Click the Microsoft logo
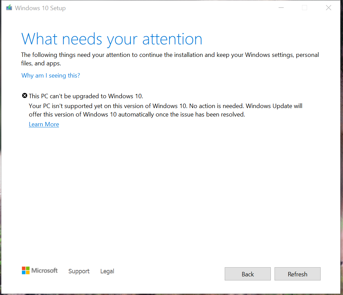Viewport: 343px width, 295px height. pyautogui.click(x=40, y=271)
